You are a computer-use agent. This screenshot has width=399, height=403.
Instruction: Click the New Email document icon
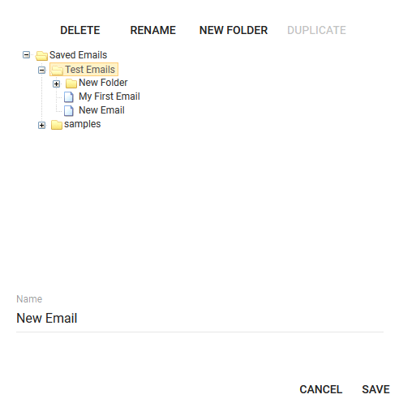[x=69, y=110]
